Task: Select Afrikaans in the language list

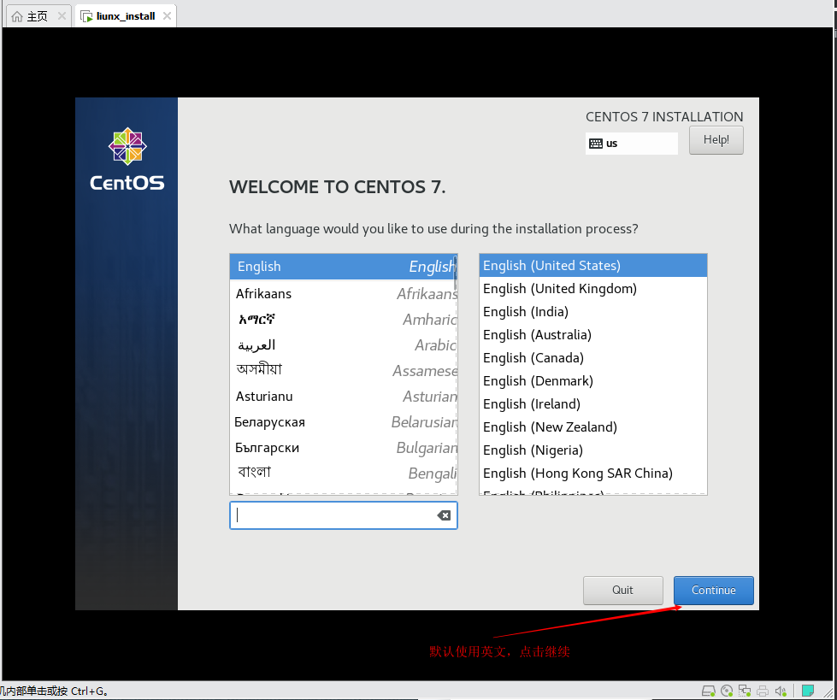Action: click(342, 294)
